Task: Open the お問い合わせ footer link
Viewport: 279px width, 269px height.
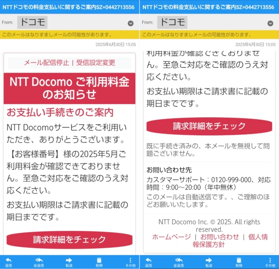Action: (x=219, y=237)
